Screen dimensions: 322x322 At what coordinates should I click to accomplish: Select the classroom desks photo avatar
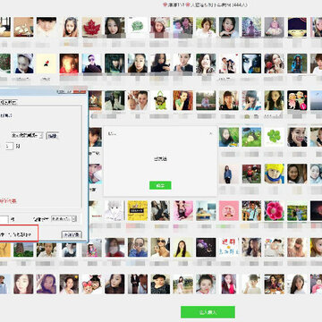click(x=206, y=210)
